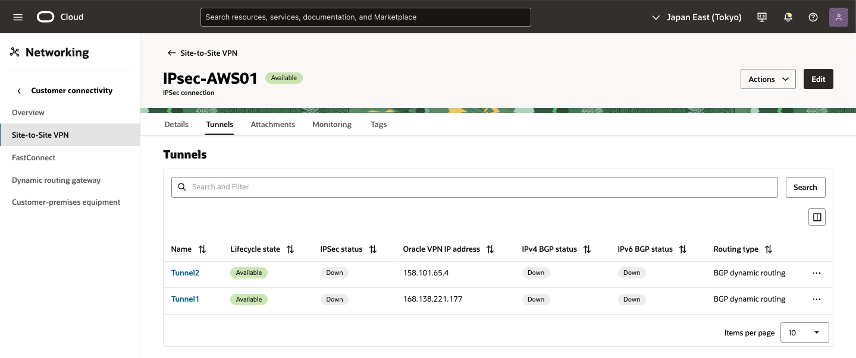The height and width of the screenshot is (358, 856).
Task: Click the Available badge next to IPsec-AWS01
Action: 284,78
